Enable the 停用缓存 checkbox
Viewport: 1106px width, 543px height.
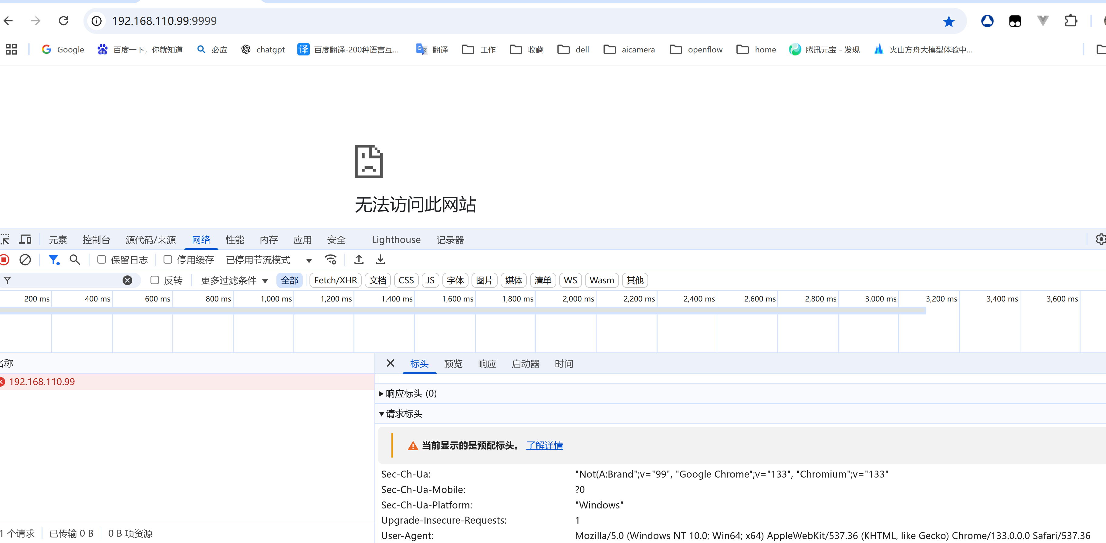167,259
